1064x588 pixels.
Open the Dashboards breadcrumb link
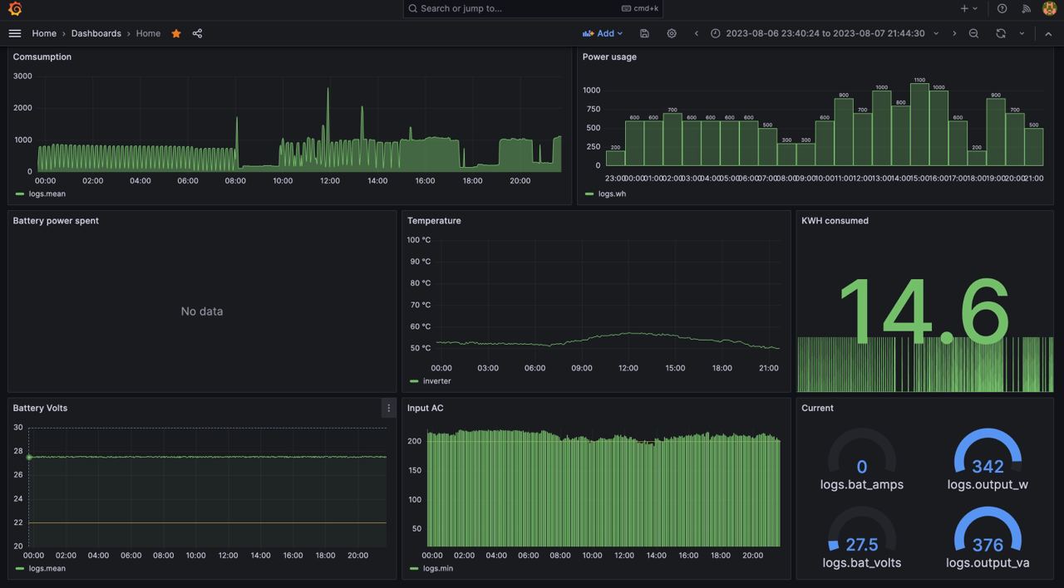pos(96,33)
